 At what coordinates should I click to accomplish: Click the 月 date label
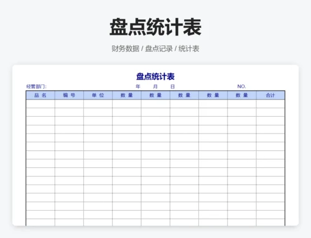(x=155, y=86)
